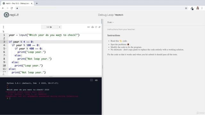Click the lock icon in the address bar

[17, 8]
